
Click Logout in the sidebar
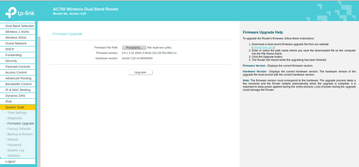(10, 161)
